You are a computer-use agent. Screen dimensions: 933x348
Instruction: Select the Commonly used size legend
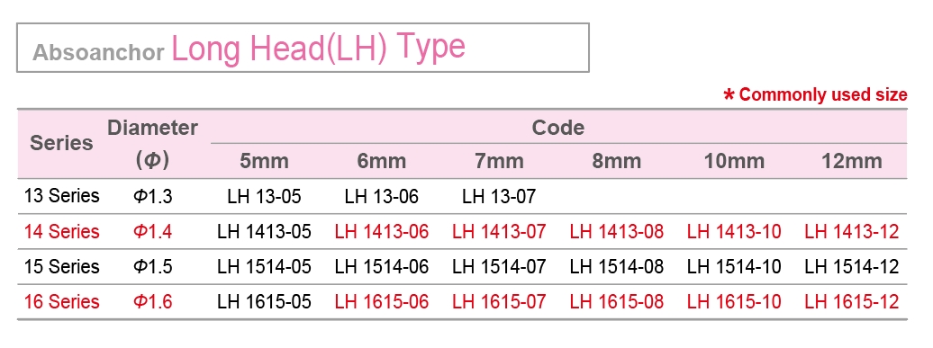click(815, 95)
